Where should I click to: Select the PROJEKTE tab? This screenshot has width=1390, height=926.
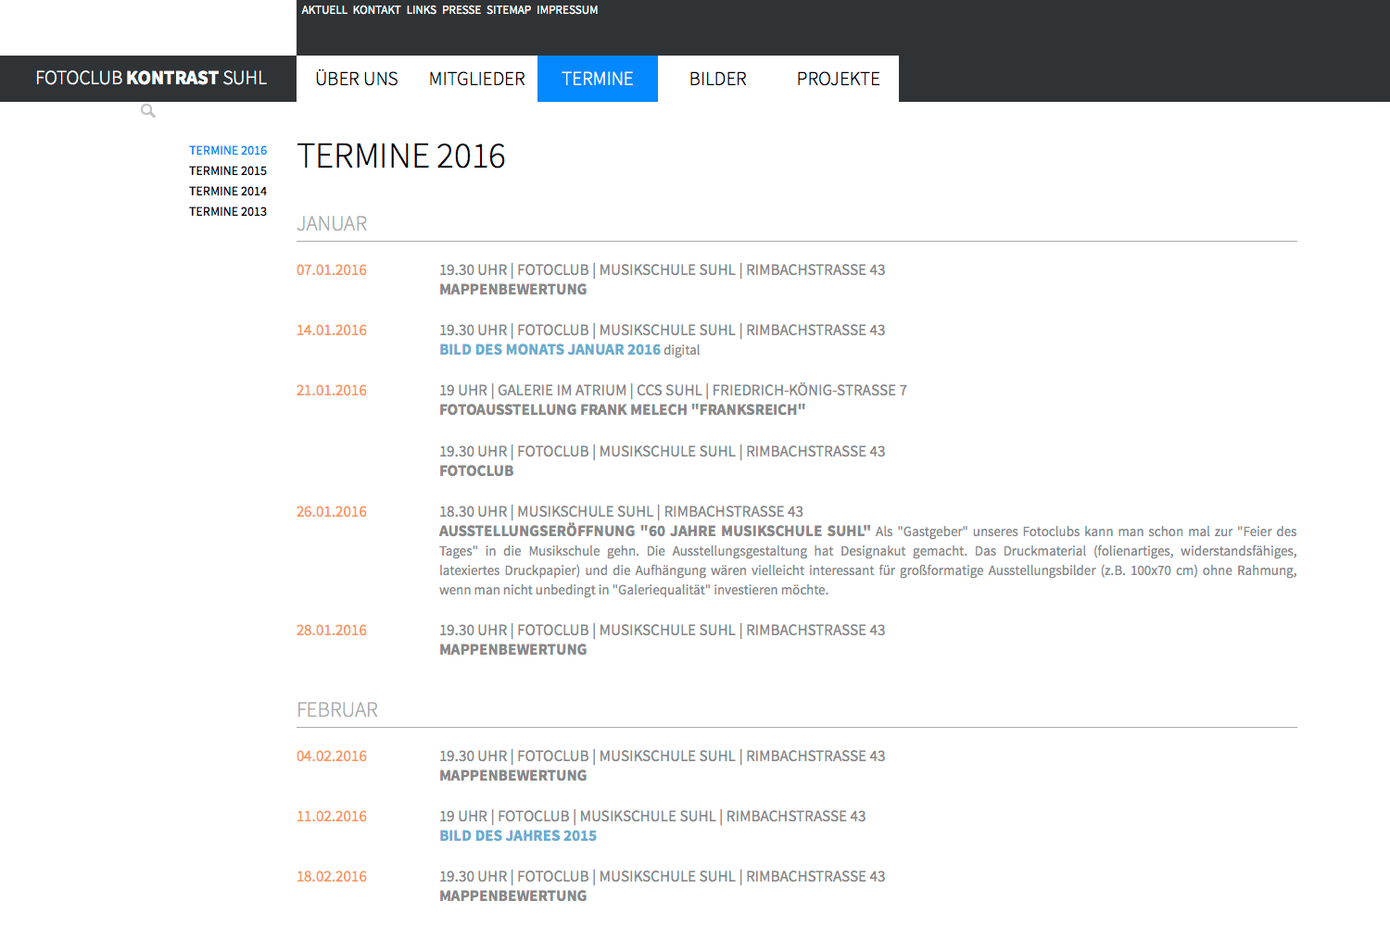[x=838, y=79]
